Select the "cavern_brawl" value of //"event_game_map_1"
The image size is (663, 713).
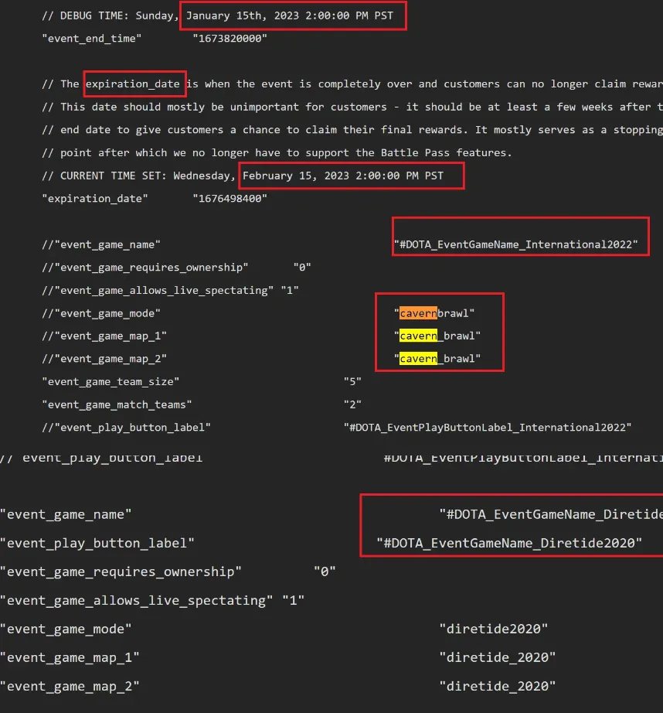[437, 336]
